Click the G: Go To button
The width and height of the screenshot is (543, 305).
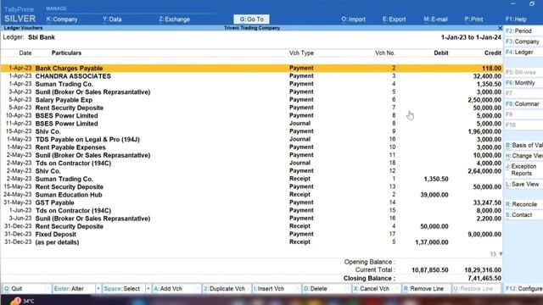pos(251,19)
